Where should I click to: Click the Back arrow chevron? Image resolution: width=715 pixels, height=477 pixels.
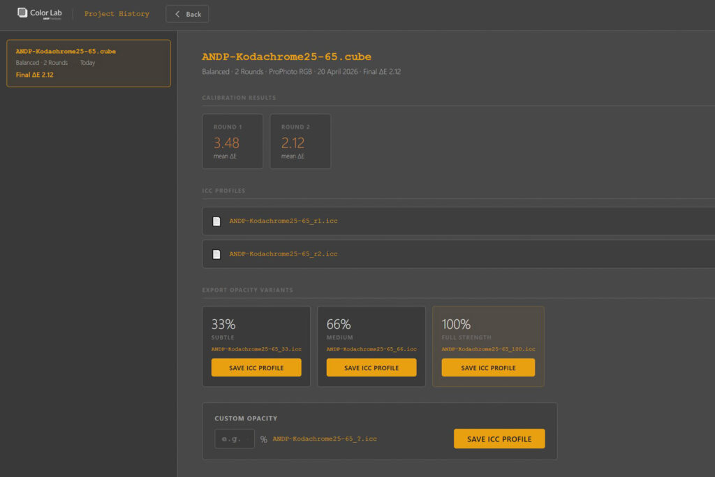click(x=177, y=14)
